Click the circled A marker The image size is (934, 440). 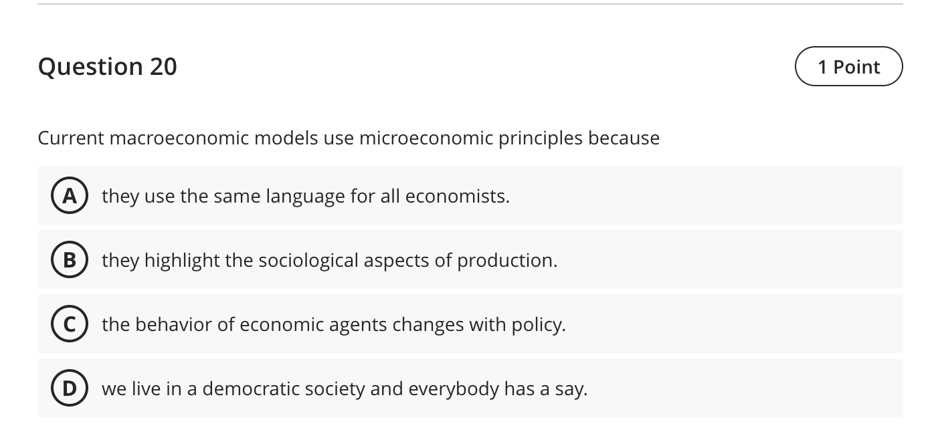(x=70, y=195)
